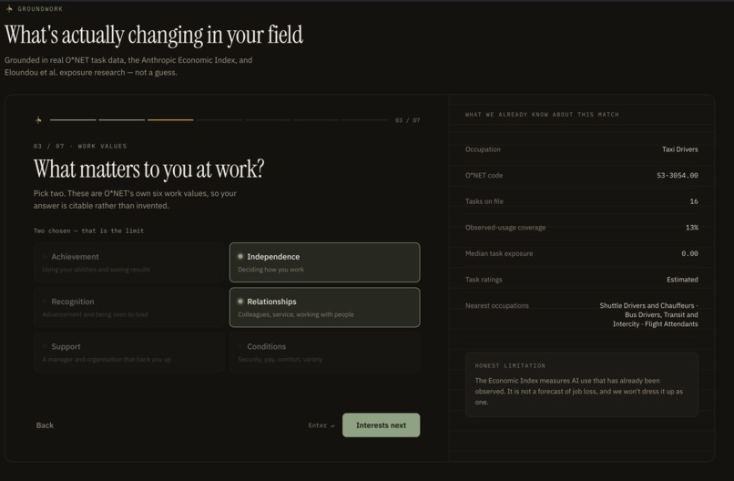
Task: Click the Groundwork logo icon
Action: click(9, 8)
